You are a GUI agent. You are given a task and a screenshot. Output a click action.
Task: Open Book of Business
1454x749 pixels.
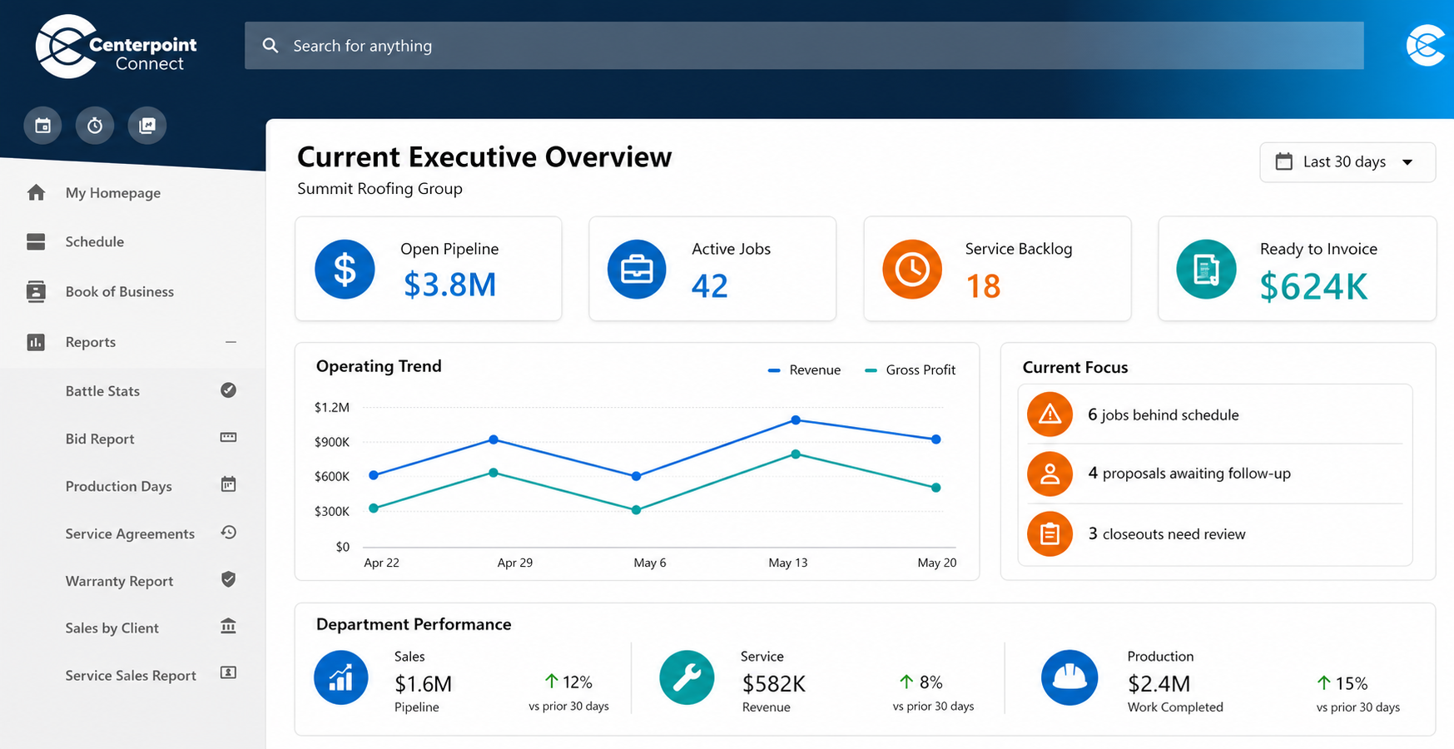[120, 292]
